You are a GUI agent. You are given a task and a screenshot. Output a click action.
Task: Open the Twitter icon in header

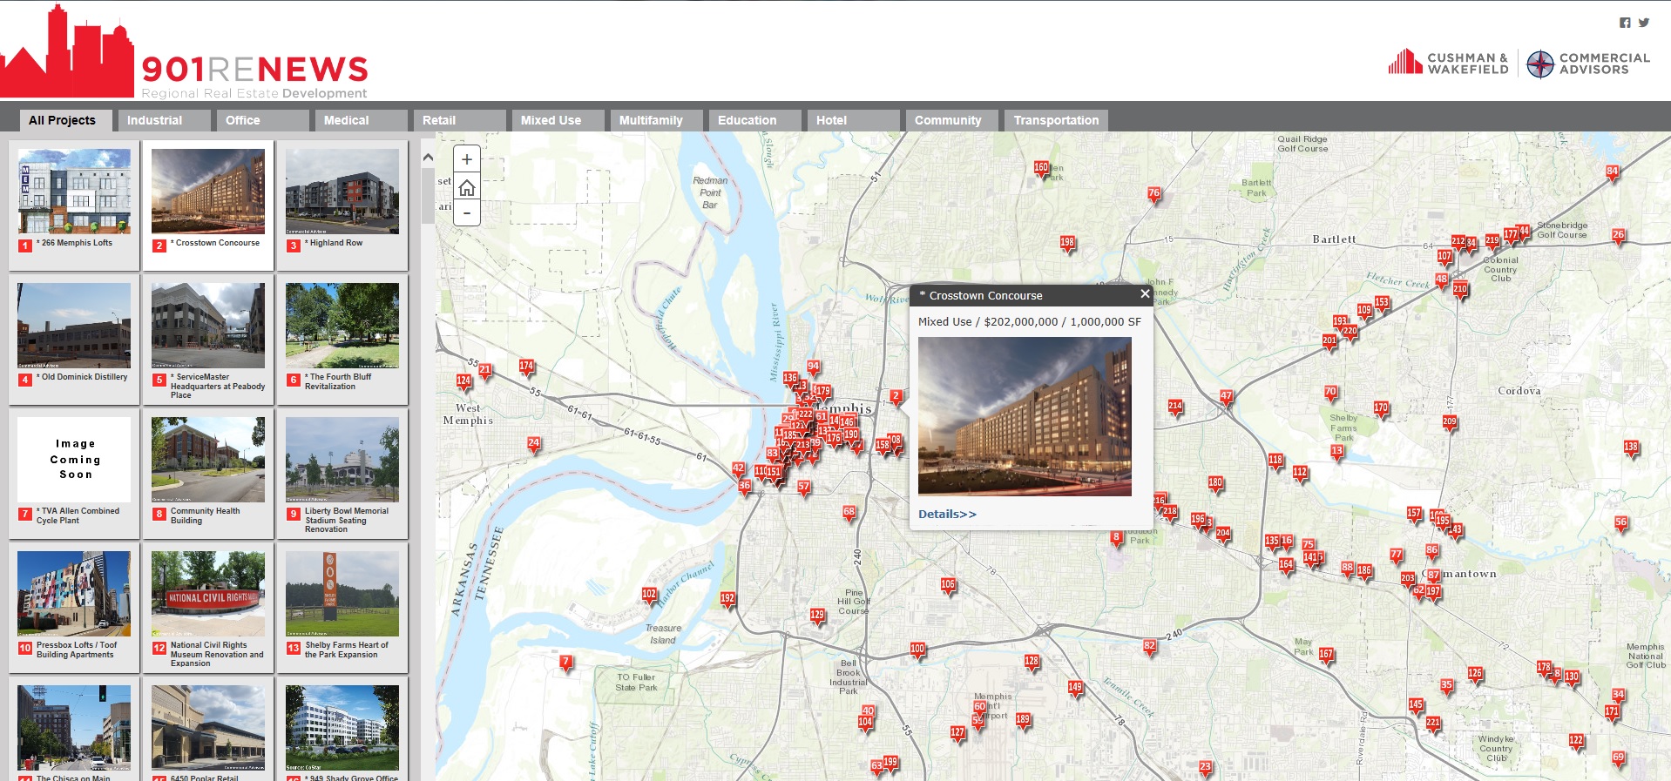[1644, 23]
